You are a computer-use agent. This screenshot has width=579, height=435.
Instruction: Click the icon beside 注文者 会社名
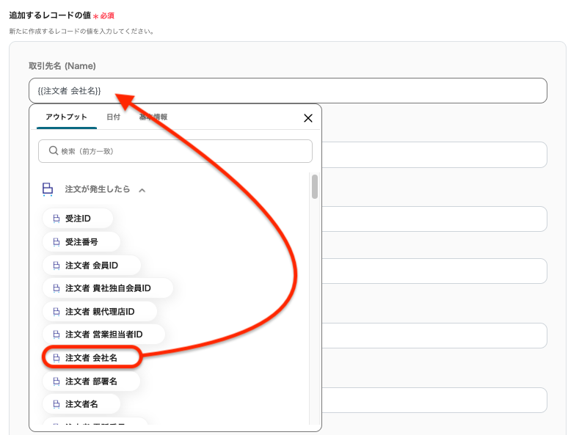pyautogui.click(x=56, y=357)
